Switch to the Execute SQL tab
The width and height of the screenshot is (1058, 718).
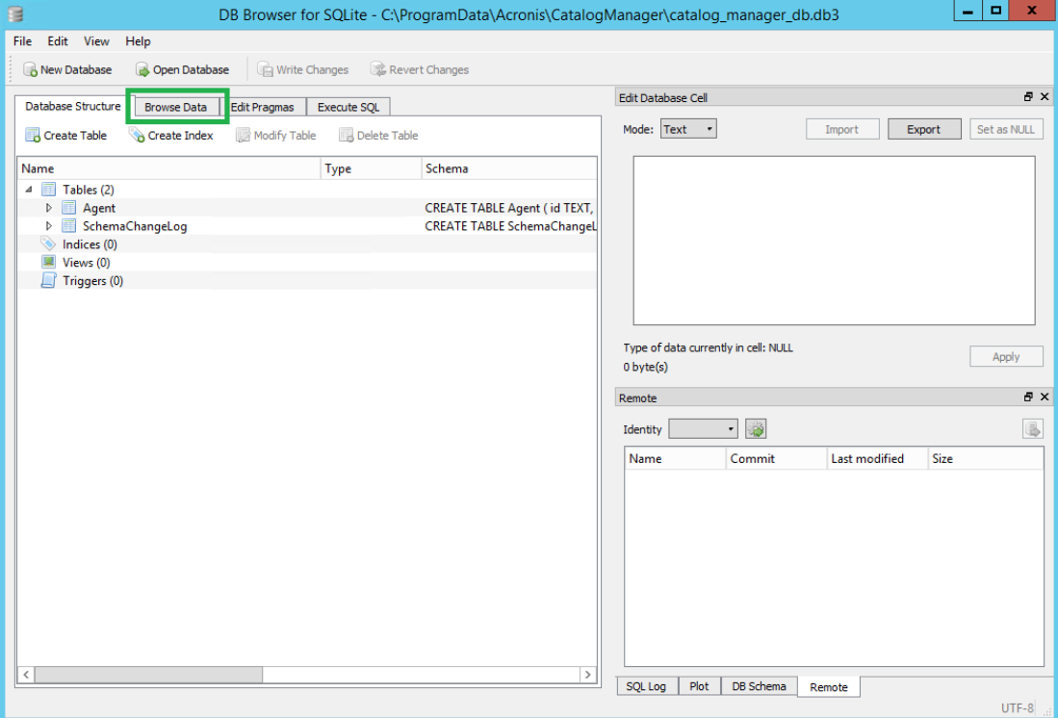(348, 107)
